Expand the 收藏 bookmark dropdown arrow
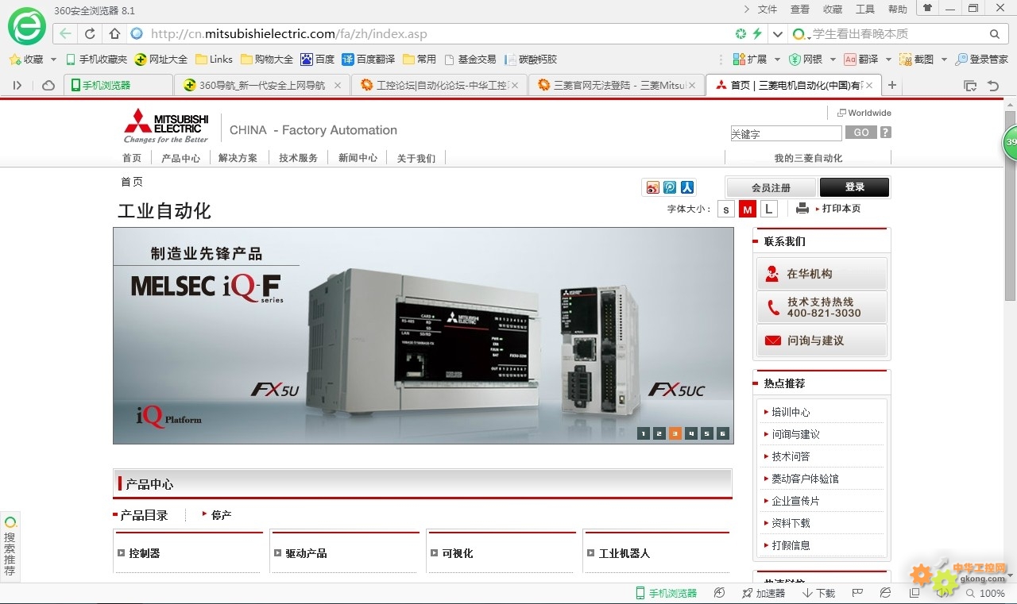Image resolution: width=1017 pixels, height=604 pixels. [53, 60]
